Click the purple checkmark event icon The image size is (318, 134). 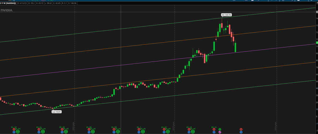click(220, 132)
